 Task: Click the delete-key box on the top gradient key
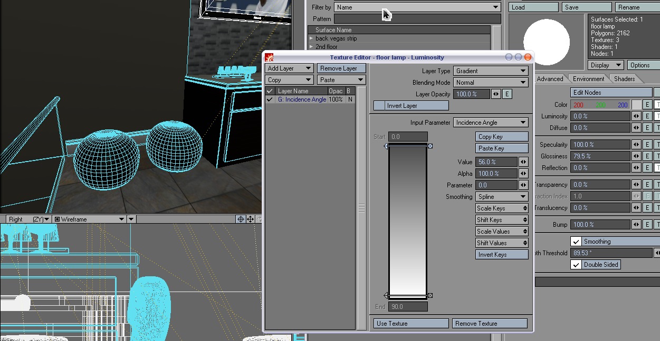point(430,146)
